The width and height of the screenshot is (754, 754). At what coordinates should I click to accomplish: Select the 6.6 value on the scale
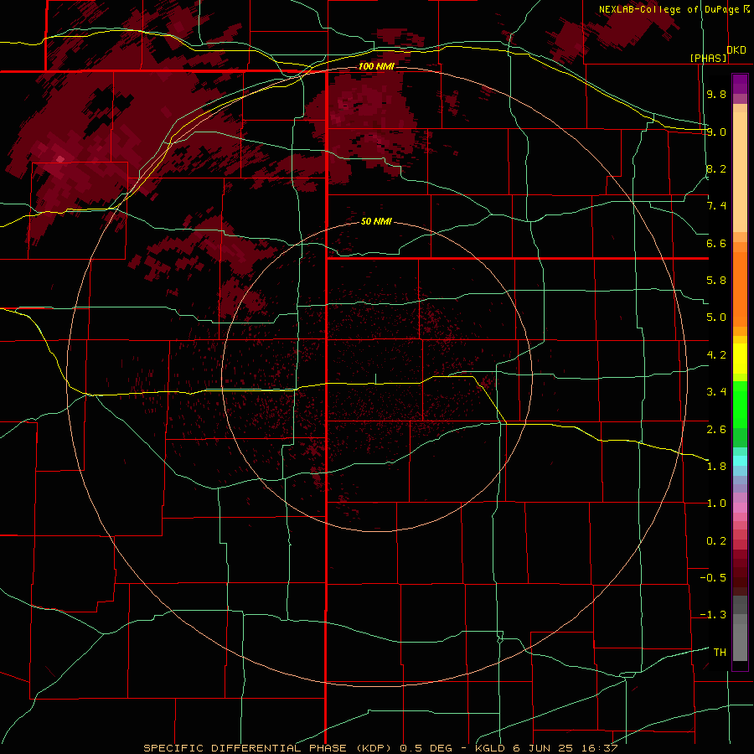pos(716,243)
